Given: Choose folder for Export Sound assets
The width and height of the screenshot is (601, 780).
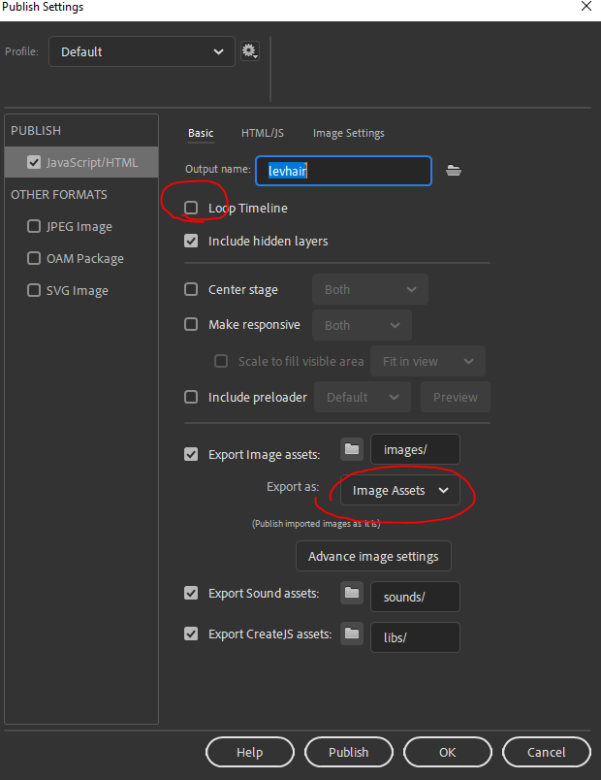Looking at the screenshot, I should (x=352, y=593).
